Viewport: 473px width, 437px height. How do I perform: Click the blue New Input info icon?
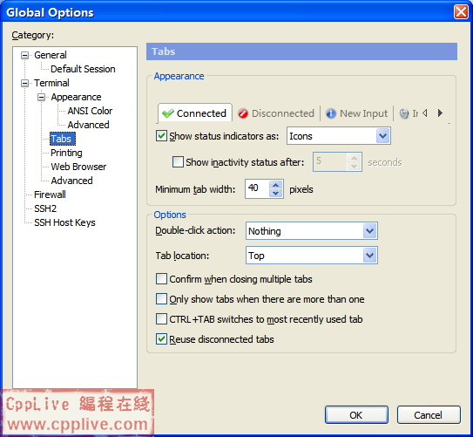331,113
